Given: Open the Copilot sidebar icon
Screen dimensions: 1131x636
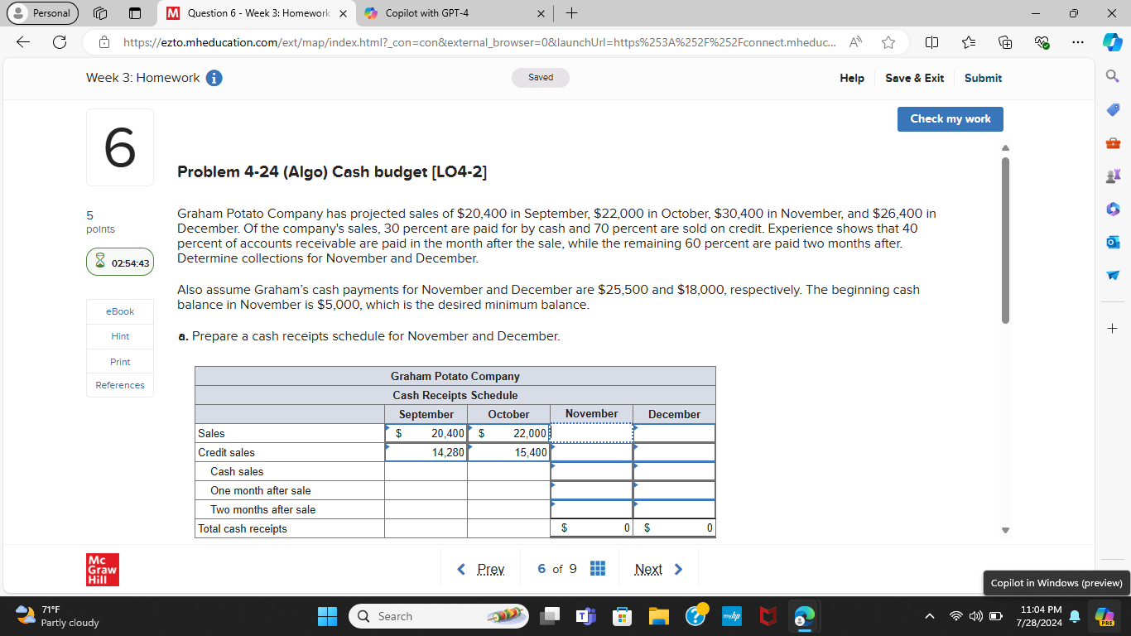Looking at the screenshot, I should pos(1111,43).
